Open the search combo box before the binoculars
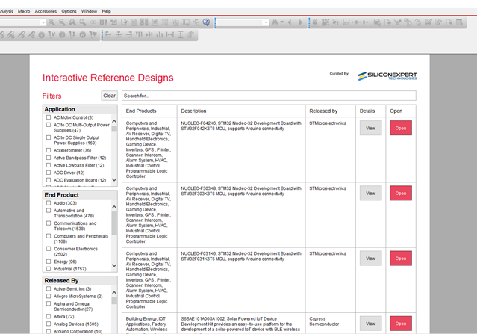Viewport: 477px width, 334px height. click(266, 22)
